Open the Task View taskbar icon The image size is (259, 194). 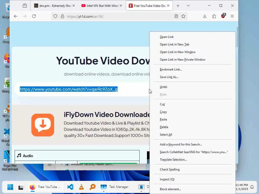pyautogui.click(x=21, y=187)
